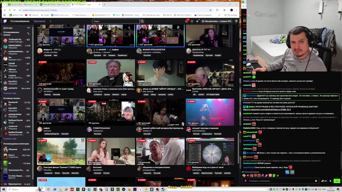The width and height of the screenshot is (342, 192).
Task: Open Chrome three-dot menu
Action: point(236,10)
